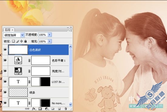Toggle lock transparent pixels checkbox icon
The width and height of the screenshot is (167, 112).
point(13,41)
